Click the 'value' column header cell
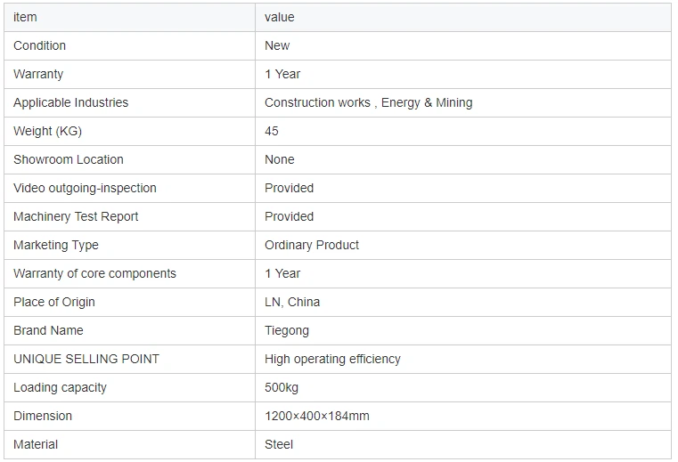This screenshot has width=678, height=462. tap(280, 17)
